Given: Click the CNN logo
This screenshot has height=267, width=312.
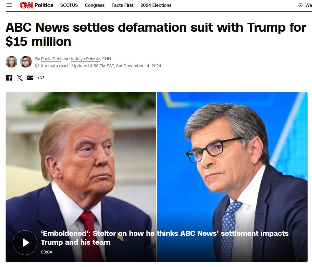Looking at the screenshot, I should click(x=26, y=5).
